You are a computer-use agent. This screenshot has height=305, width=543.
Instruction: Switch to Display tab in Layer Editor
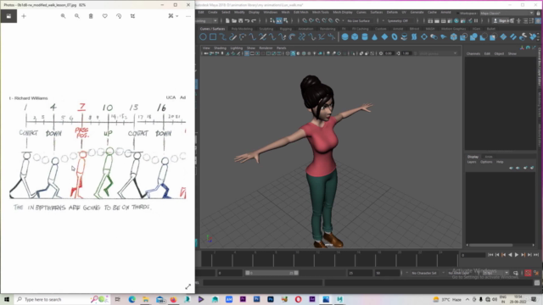pos(473,157)
